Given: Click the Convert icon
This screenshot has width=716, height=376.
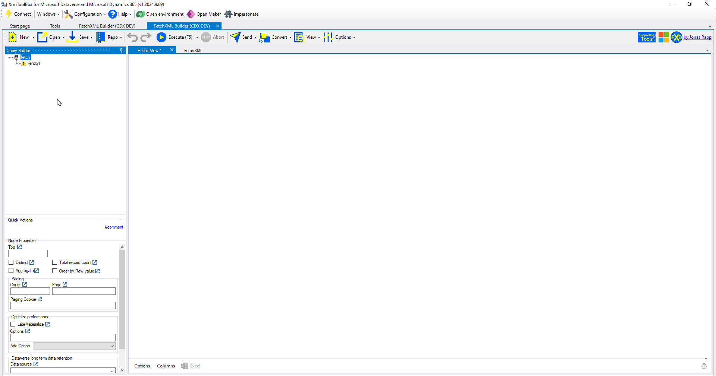Looking at the screenshot, I should click(264, 37).
